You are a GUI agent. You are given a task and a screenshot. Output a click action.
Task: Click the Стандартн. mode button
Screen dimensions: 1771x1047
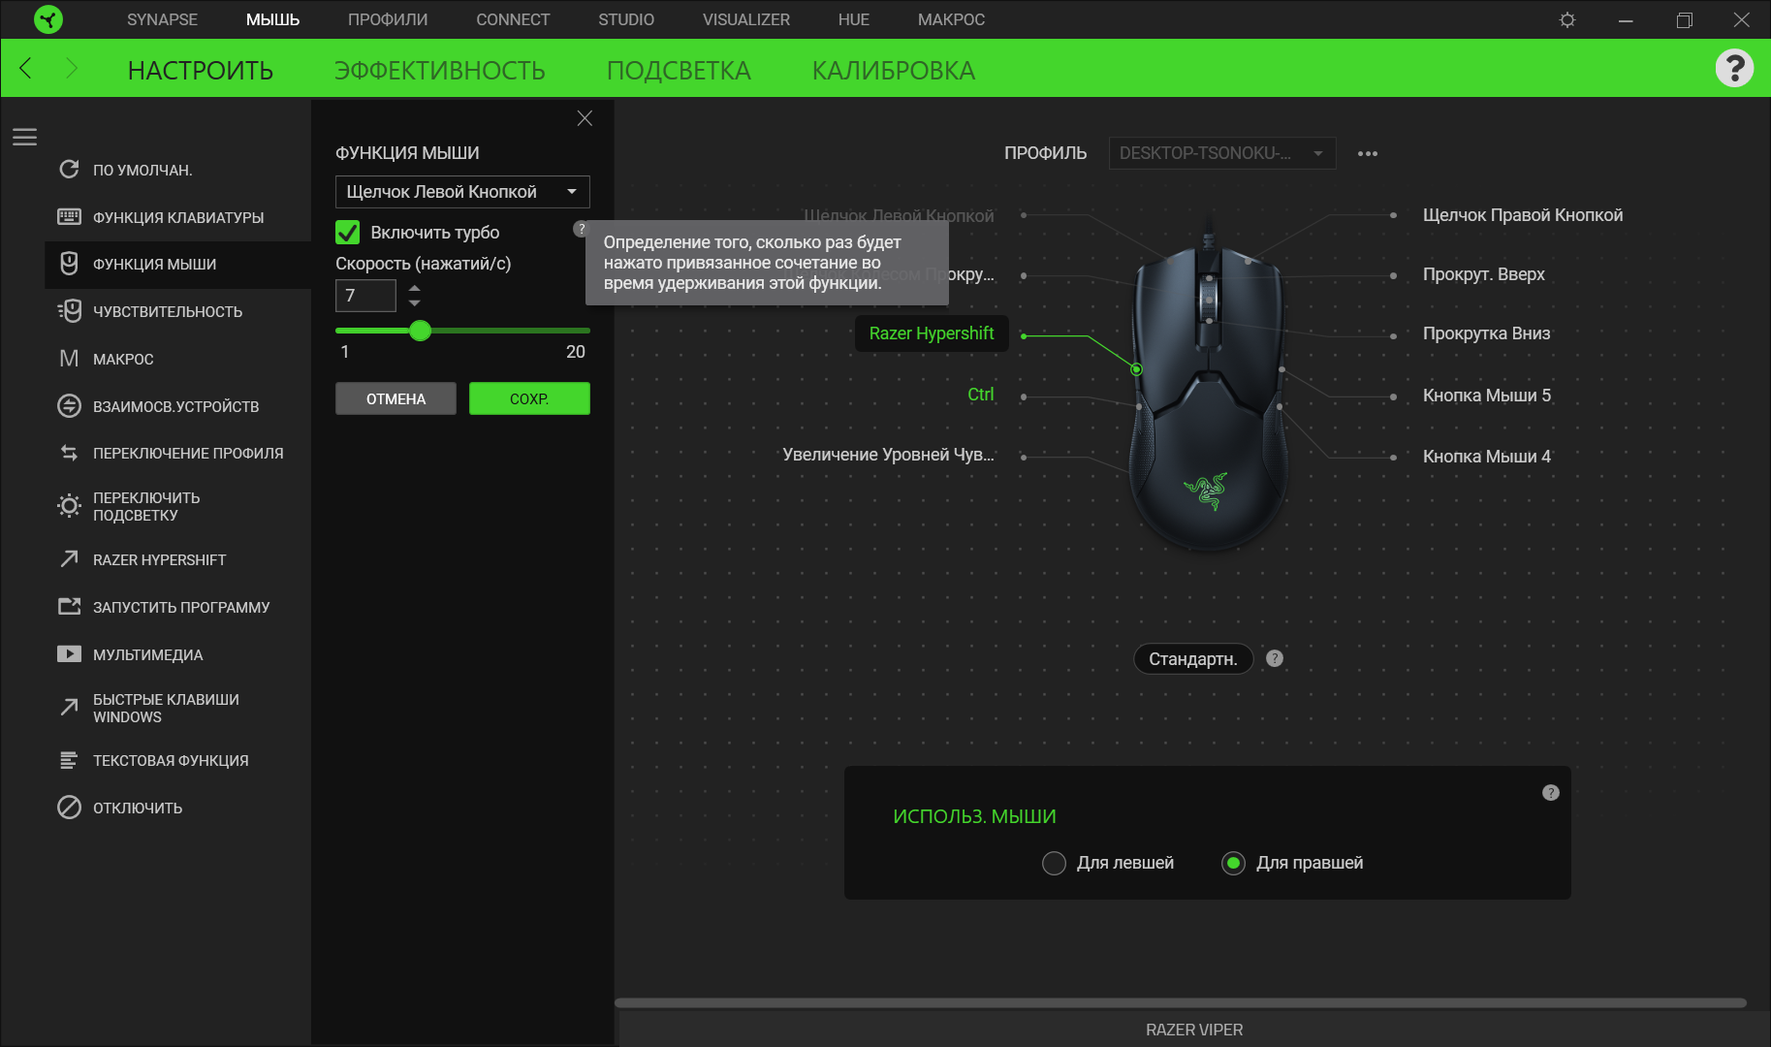pyautogui.click(x=1193, y=658)
